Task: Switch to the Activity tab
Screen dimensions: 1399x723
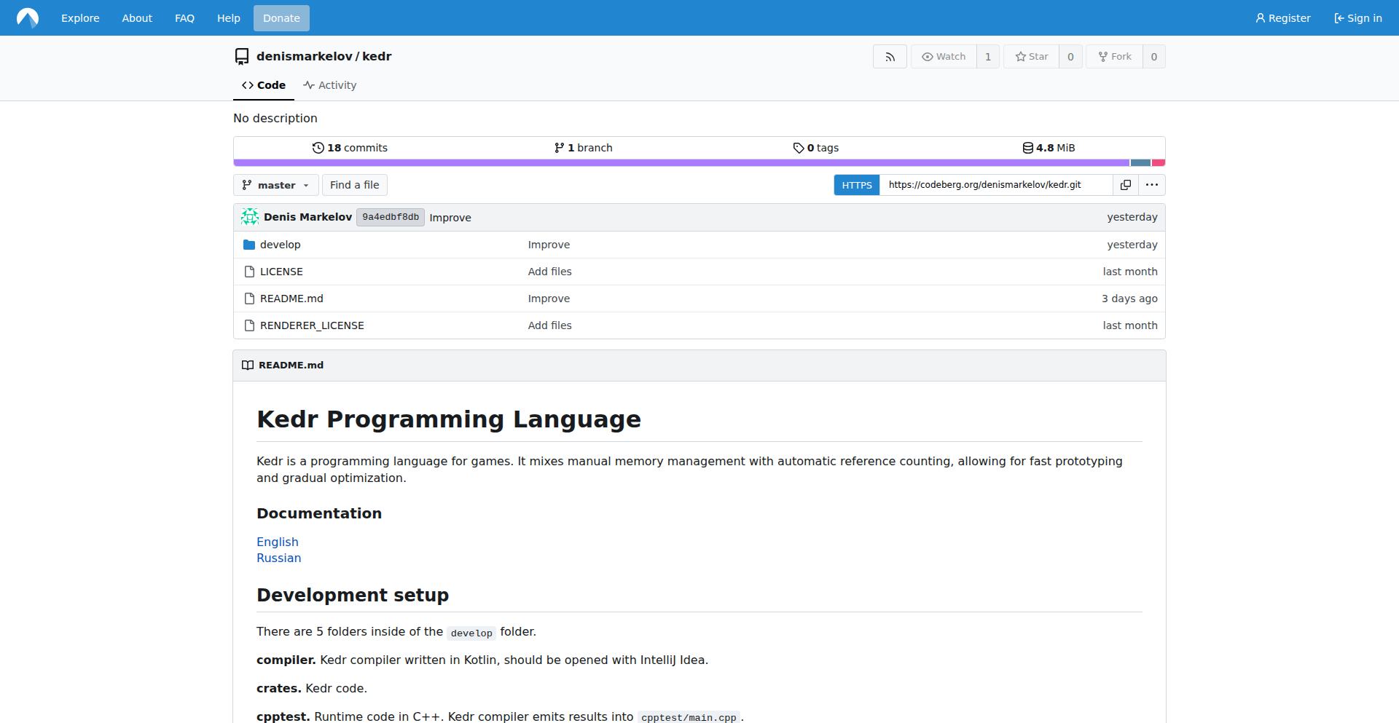Action: click(x=329, y=85)
